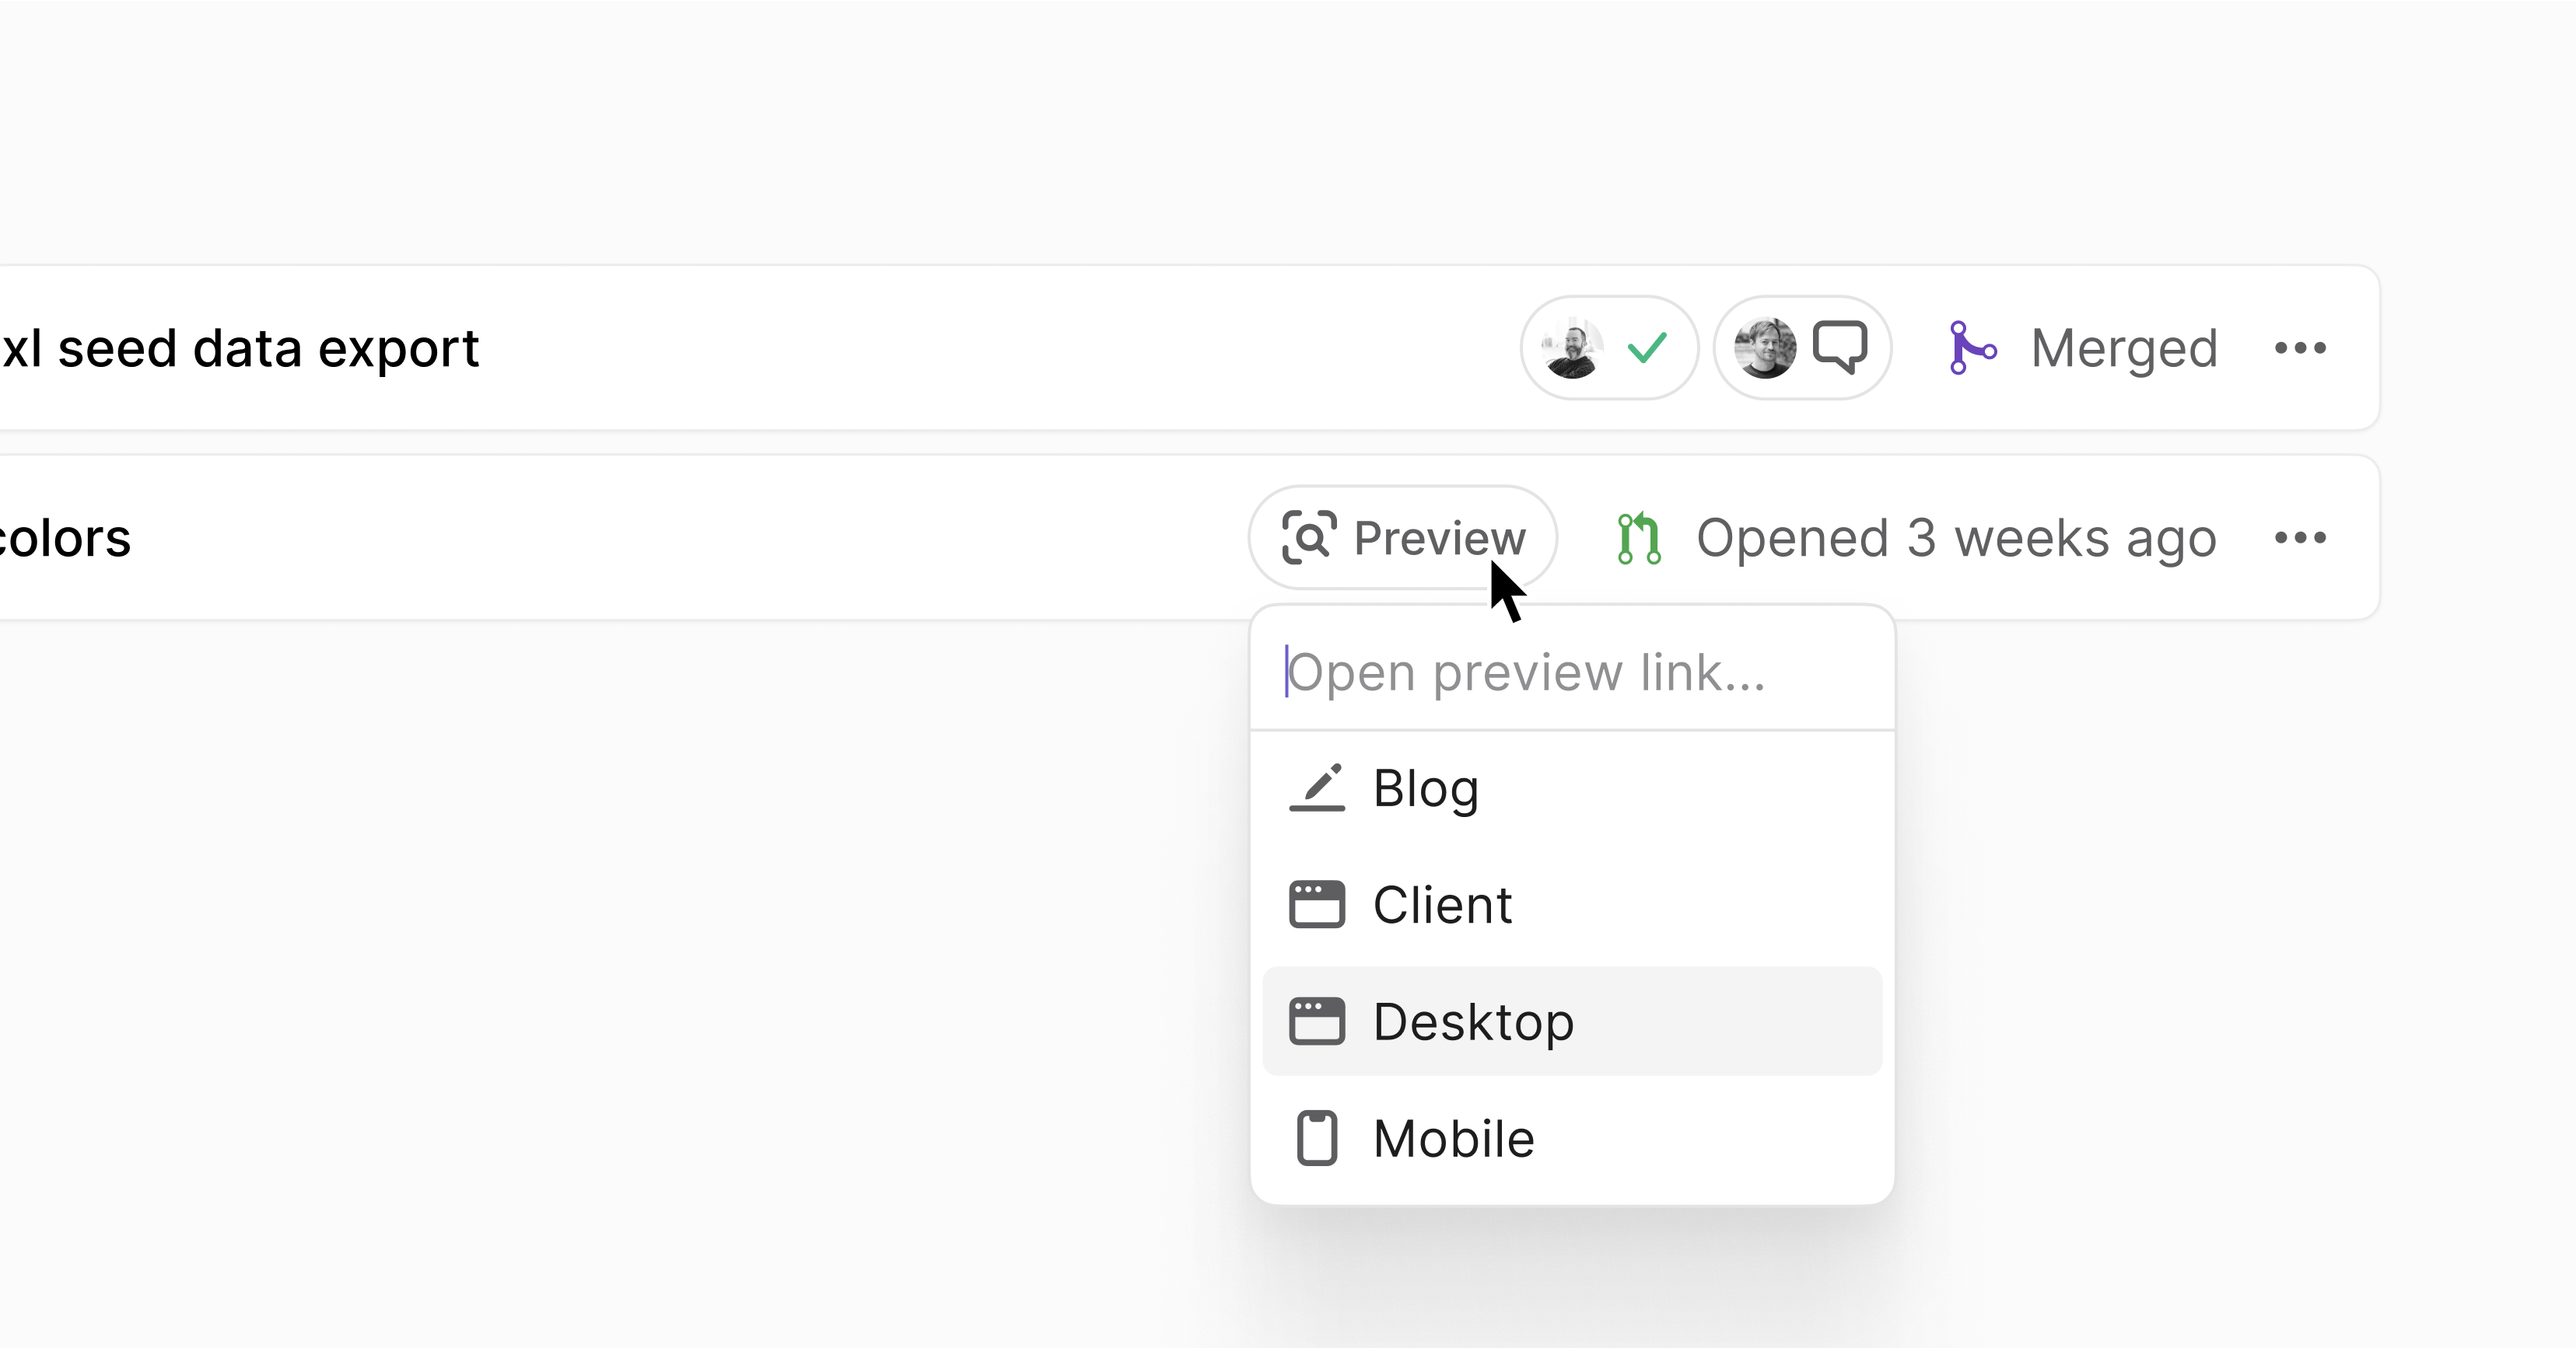The height and width of the screenshot is (1348, 2576).
Task: Click the Mobile phone icon
Action: (1317, 1138)
